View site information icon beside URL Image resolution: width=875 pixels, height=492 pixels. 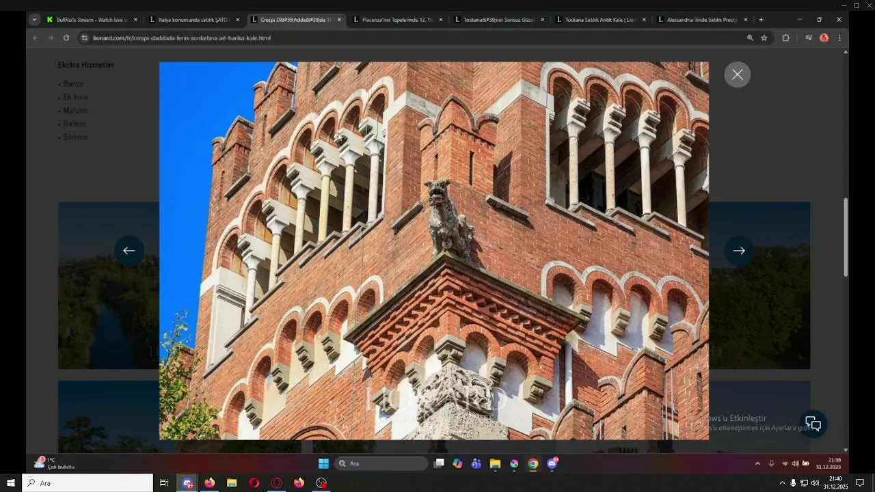85,38
